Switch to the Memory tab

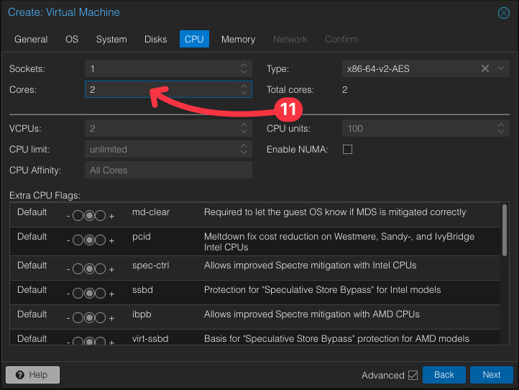click(x=238, y=39)
